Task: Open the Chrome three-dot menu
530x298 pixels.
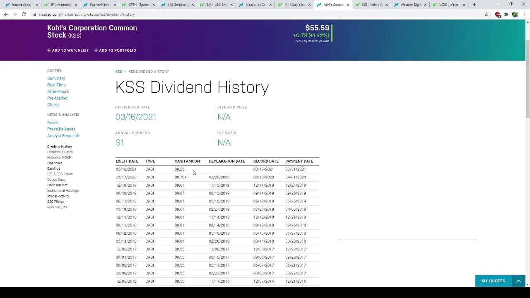Action: (524, 14)
